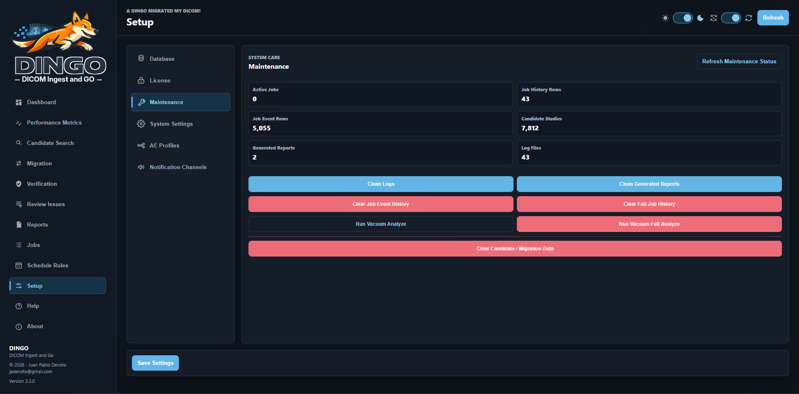The image size is (799, 394).
Task: Switch to the AE Profiles tab
Action: click(x=181, y=145)
